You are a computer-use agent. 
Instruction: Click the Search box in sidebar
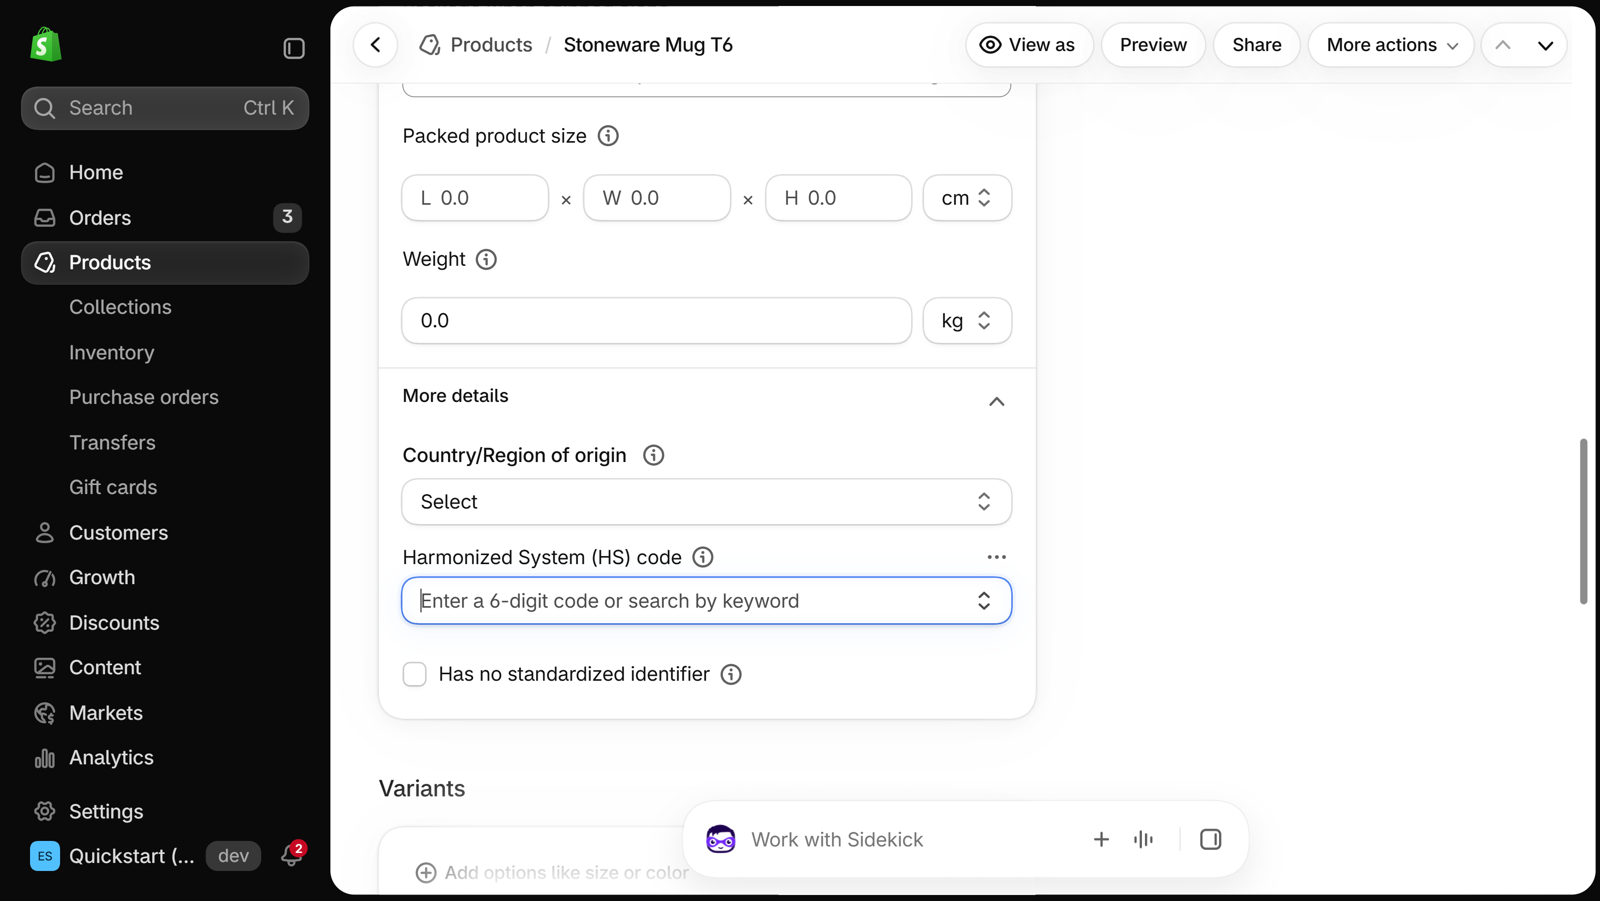tap(165, 108)
